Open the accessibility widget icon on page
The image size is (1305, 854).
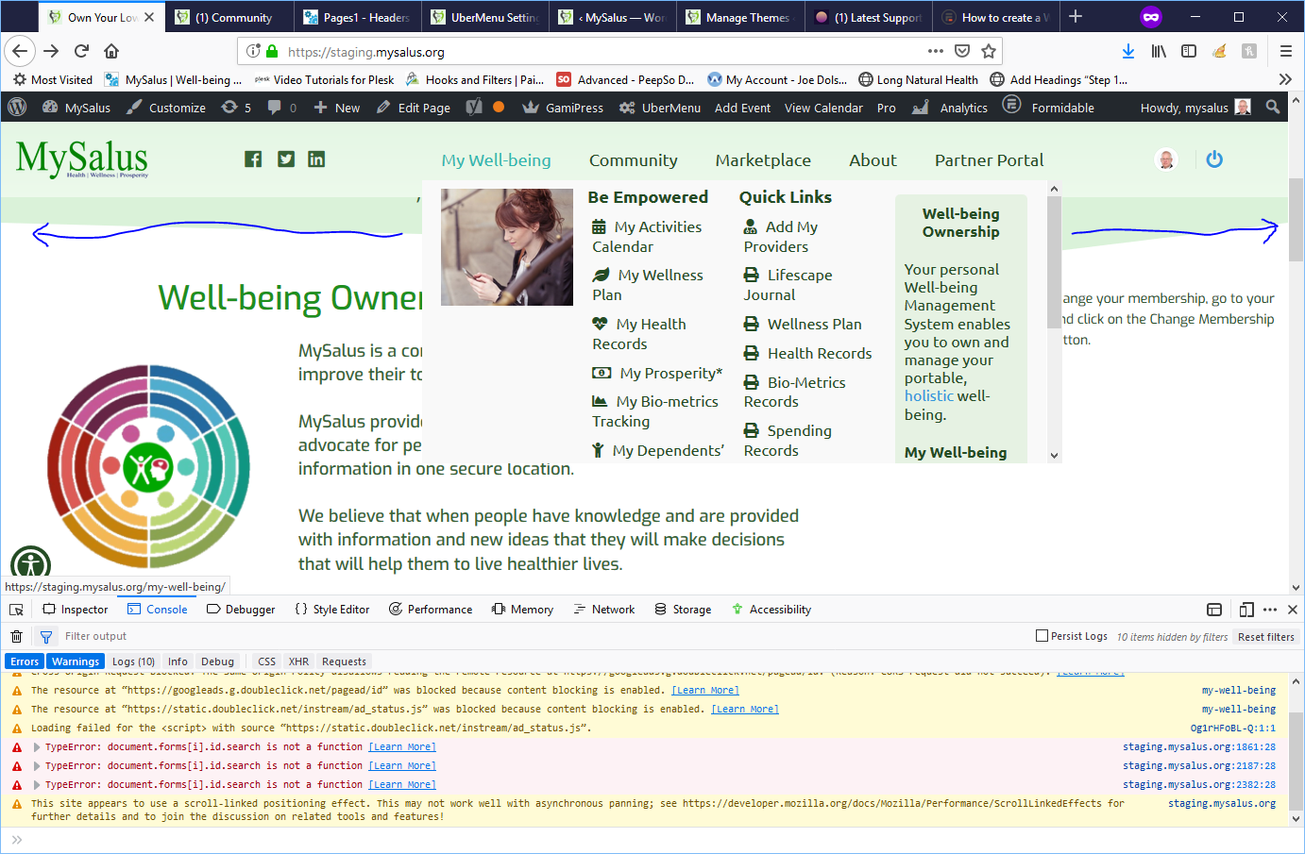(31, 564)
